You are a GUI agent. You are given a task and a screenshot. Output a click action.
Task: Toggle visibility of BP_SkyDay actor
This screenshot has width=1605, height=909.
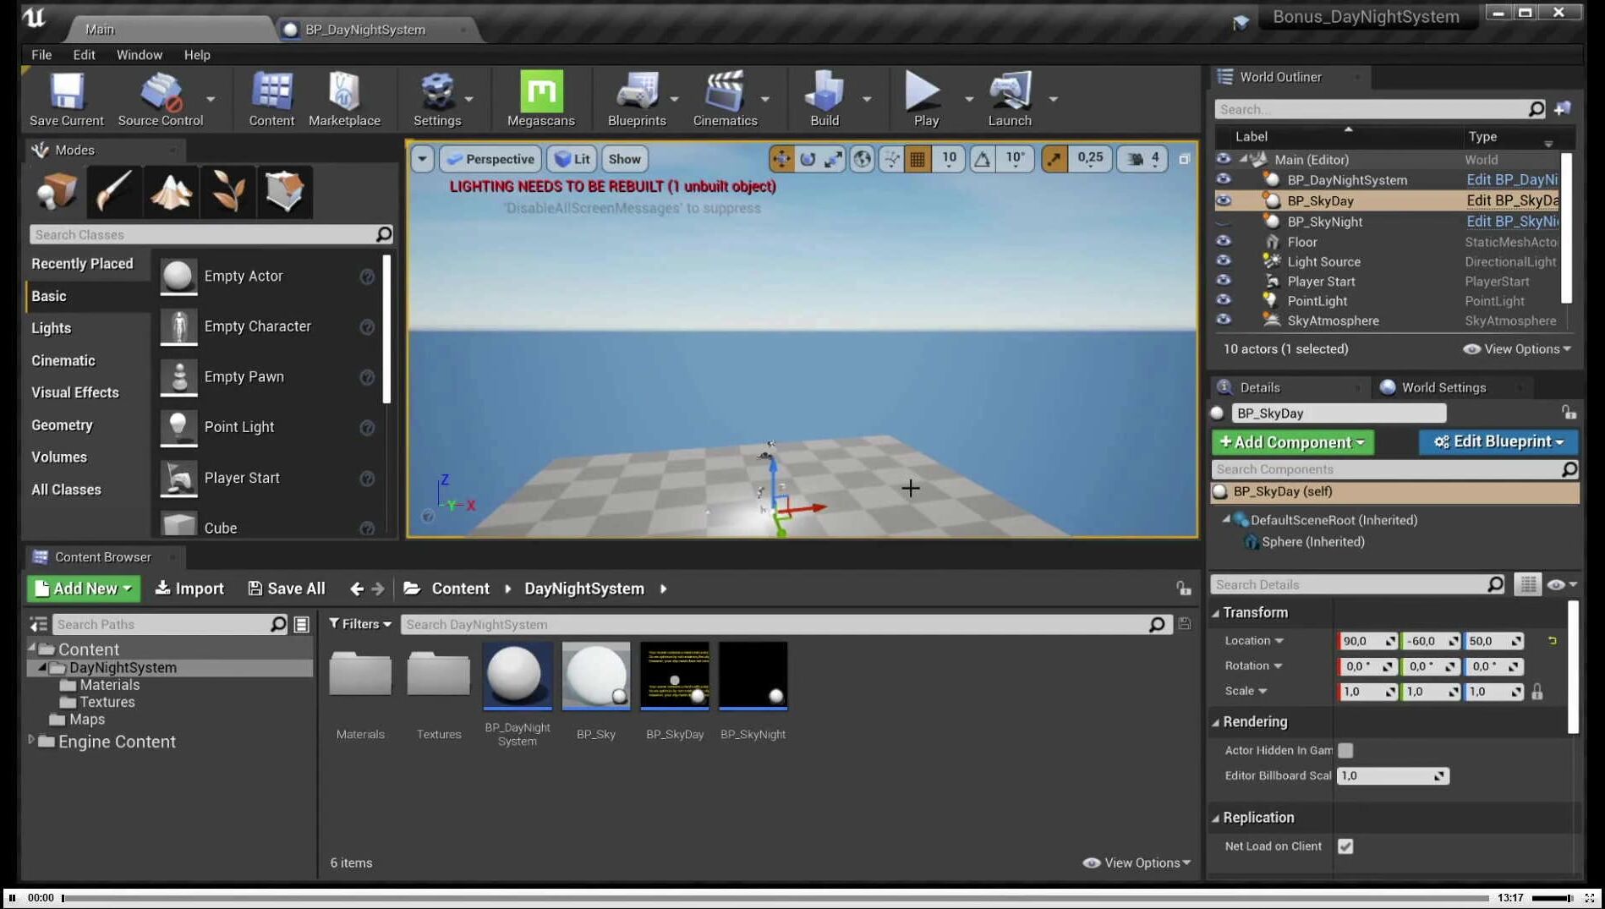pyautogui.click(x=1223, y=200)
